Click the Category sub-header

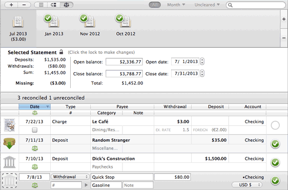point(107,113)
